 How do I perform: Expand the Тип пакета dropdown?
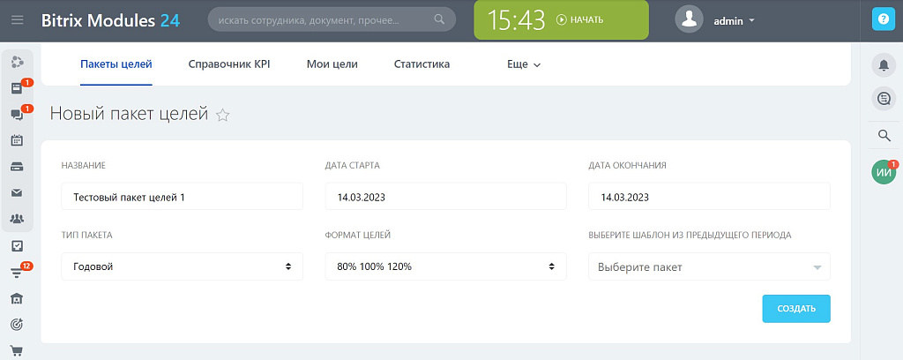[x=182, y=266]
